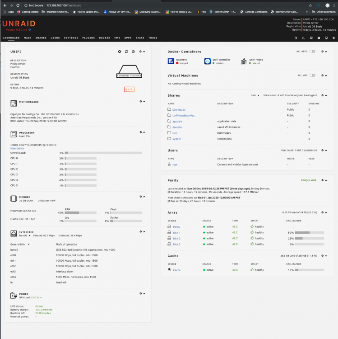338x339 pixels.
Task: Open Interface section gear settings
Action: click(141, 231)
